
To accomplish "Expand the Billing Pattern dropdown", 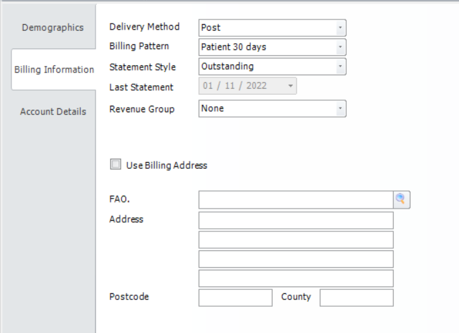I will [340, 47].
